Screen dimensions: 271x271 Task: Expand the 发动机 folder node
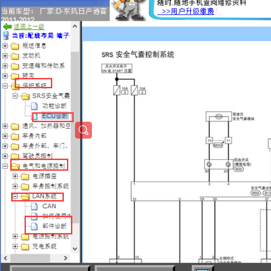pyautogui.click(x=5, y=56)
